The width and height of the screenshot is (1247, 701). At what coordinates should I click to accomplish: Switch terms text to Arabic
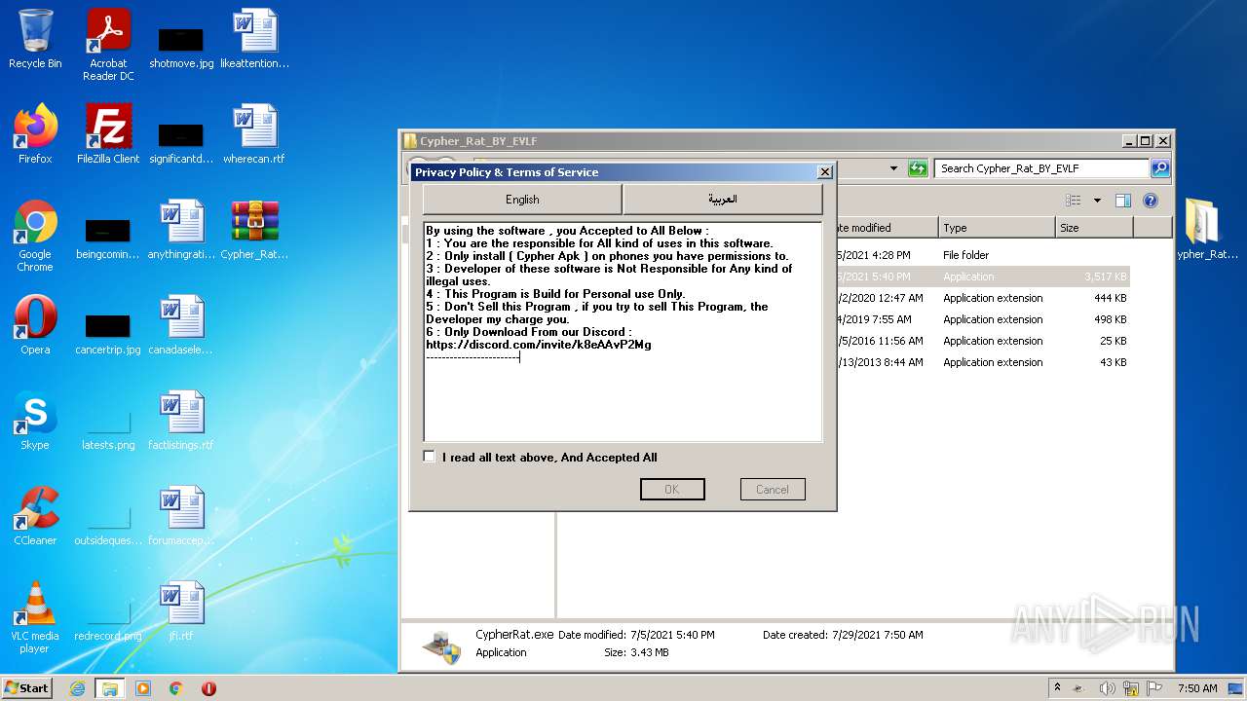pos(723,200)
